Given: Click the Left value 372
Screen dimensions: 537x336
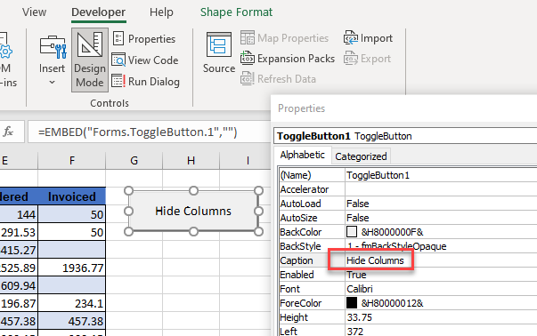Looking at the screenshot, I should point(354,332).
